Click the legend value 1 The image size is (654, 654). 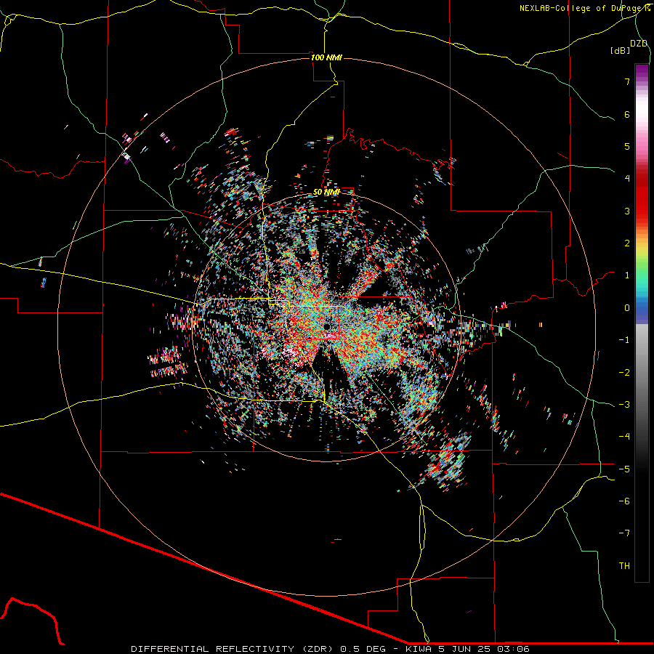627,275
